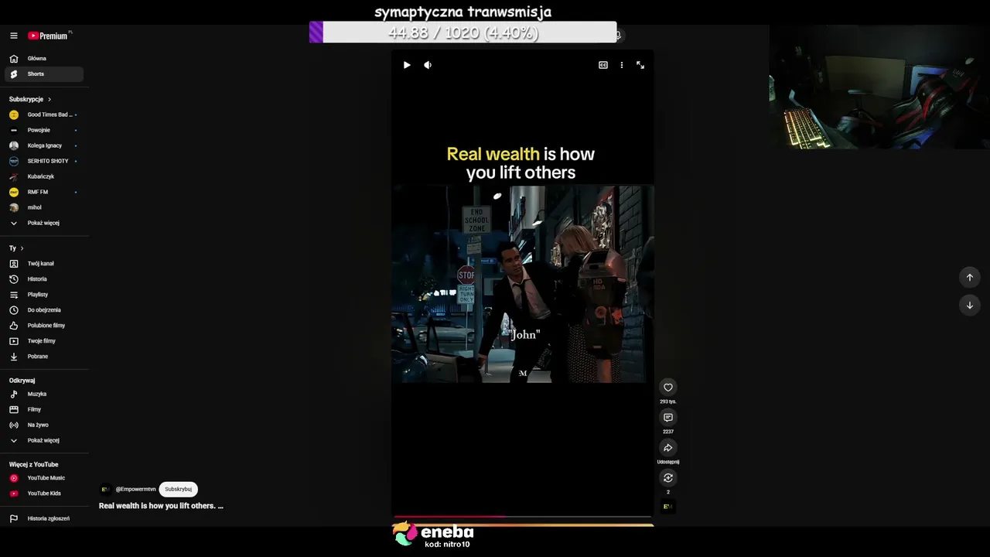Viewport: 990px width, 557px height.
Task: Enter fullscreen for the Short
Action: (640, 65)
